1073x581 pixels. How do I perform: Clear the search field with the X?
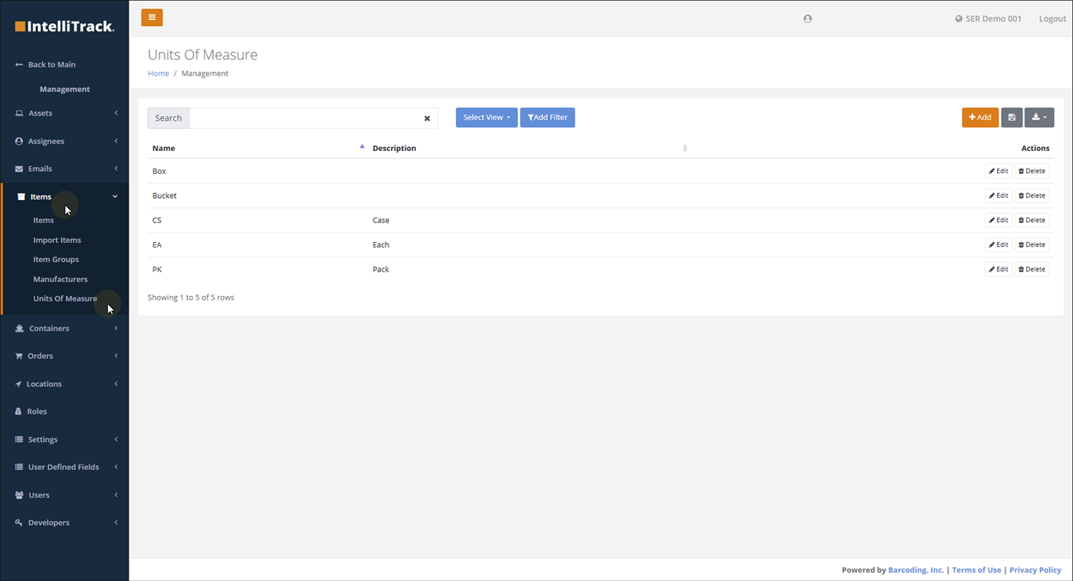pos(427,118)
